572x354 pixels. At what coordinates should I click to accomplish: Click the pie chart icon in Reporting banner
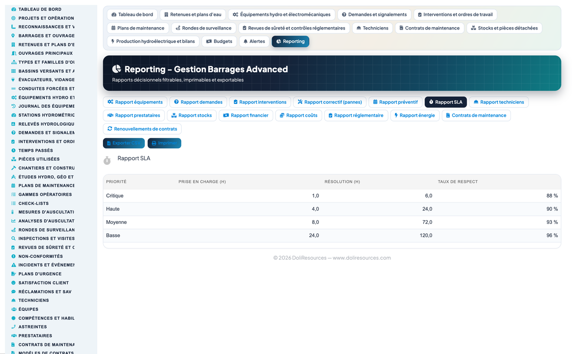coord(116,70)
